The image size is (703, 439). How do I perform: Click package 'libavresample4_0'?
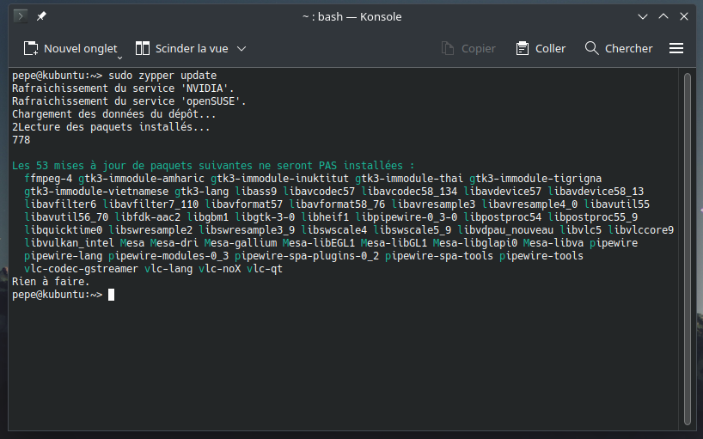(529, 204)
